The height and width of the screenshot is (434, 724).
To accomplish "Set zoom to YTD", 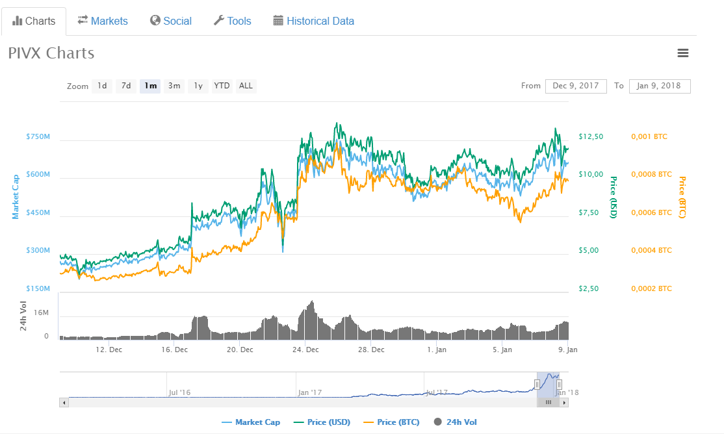I will pyautogui.click(x=222, y=86).
